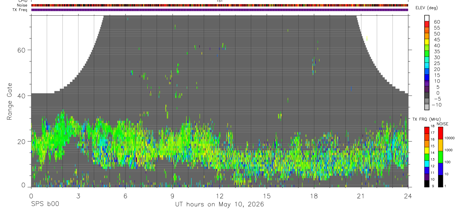Click the '151' CPID value above the plot
This screenshot has height=212, width=459.
220,1
